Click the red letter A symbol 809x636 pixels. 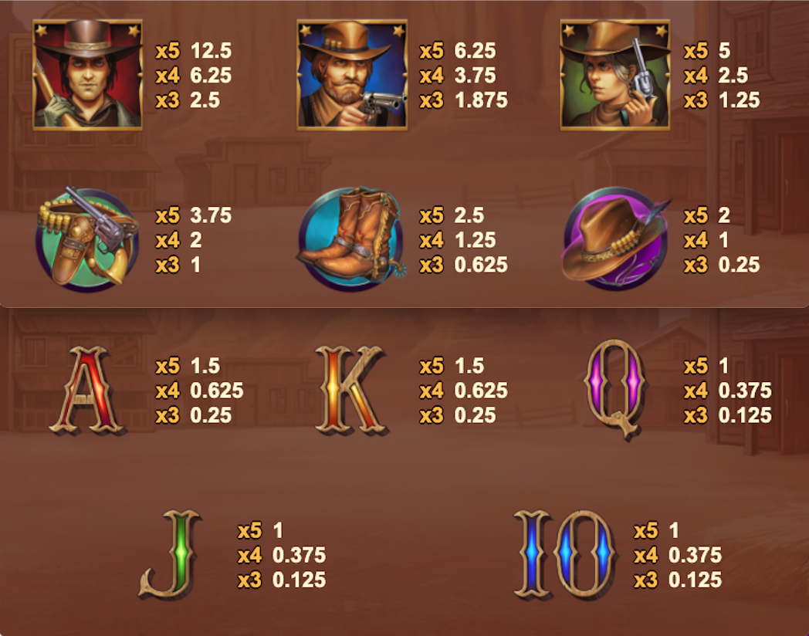coord(86,390)
